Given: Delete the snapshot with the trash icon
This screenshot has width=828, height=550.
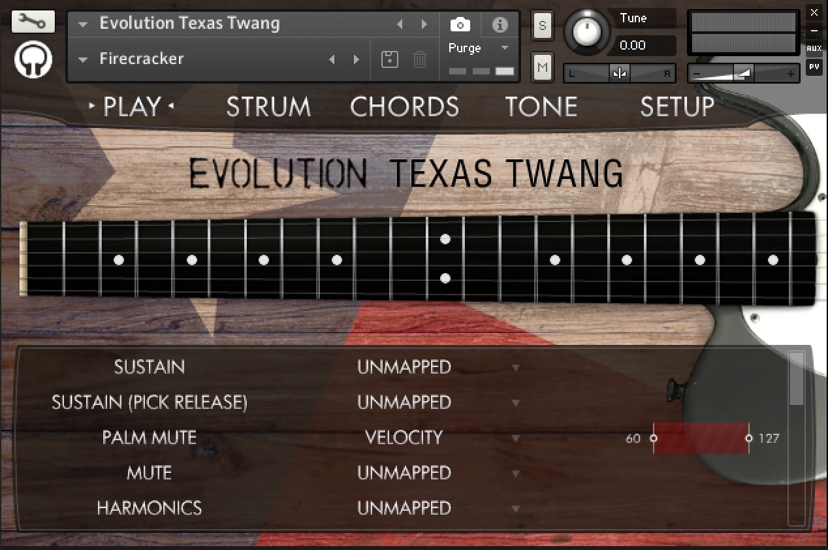Looking at the screenshot, I should [x=420, y=59].
